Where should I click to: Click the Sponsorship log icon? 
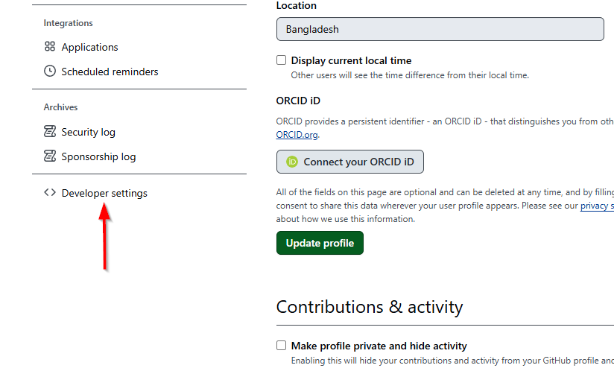[50, 156]
